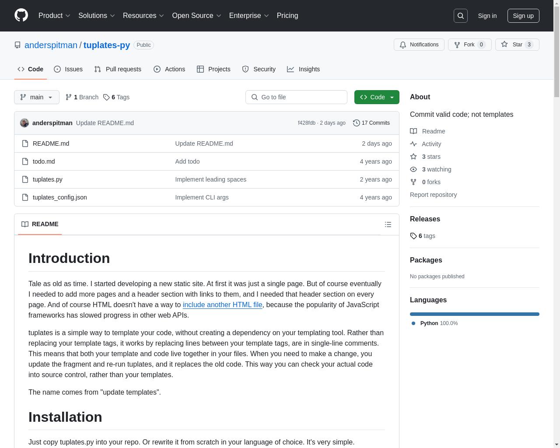The width and height of the screenshot is (560, 448).
Task: Open 'Implement CLI args' commit message
Action: (x=202, y=197)
